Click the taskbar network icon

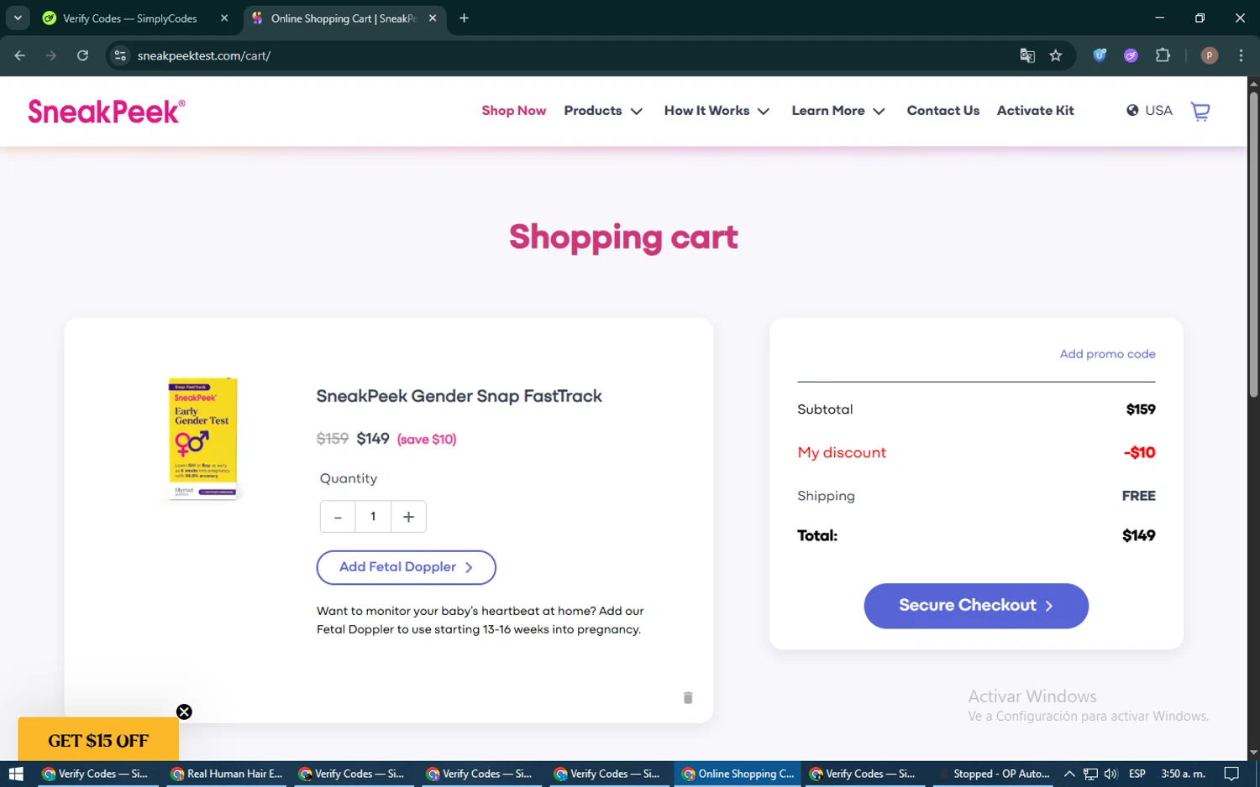click(1090, 774)
